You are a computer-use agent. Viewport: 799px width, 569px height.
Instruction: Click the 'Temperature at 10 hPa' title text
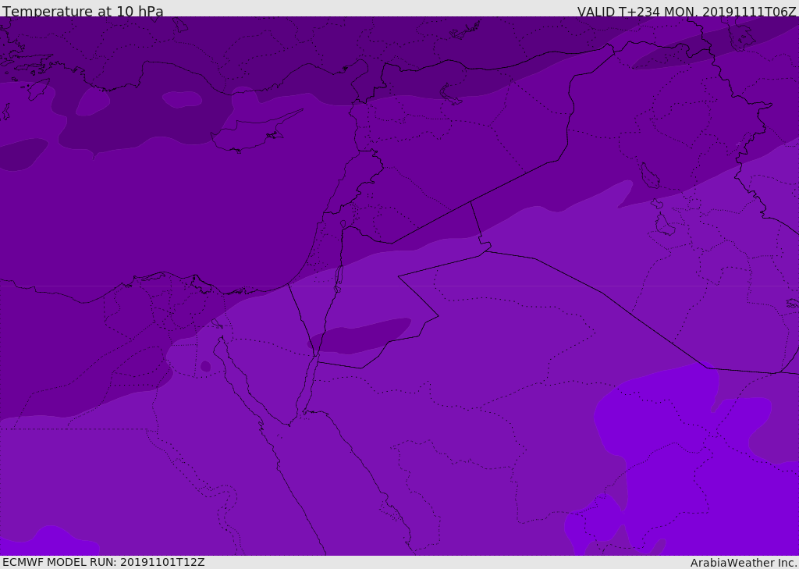click(83, 11)
